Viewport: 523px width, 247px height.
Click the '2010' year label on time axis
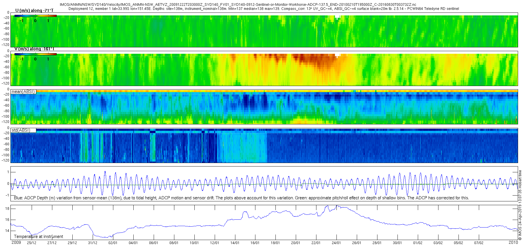tap(513, 242)
